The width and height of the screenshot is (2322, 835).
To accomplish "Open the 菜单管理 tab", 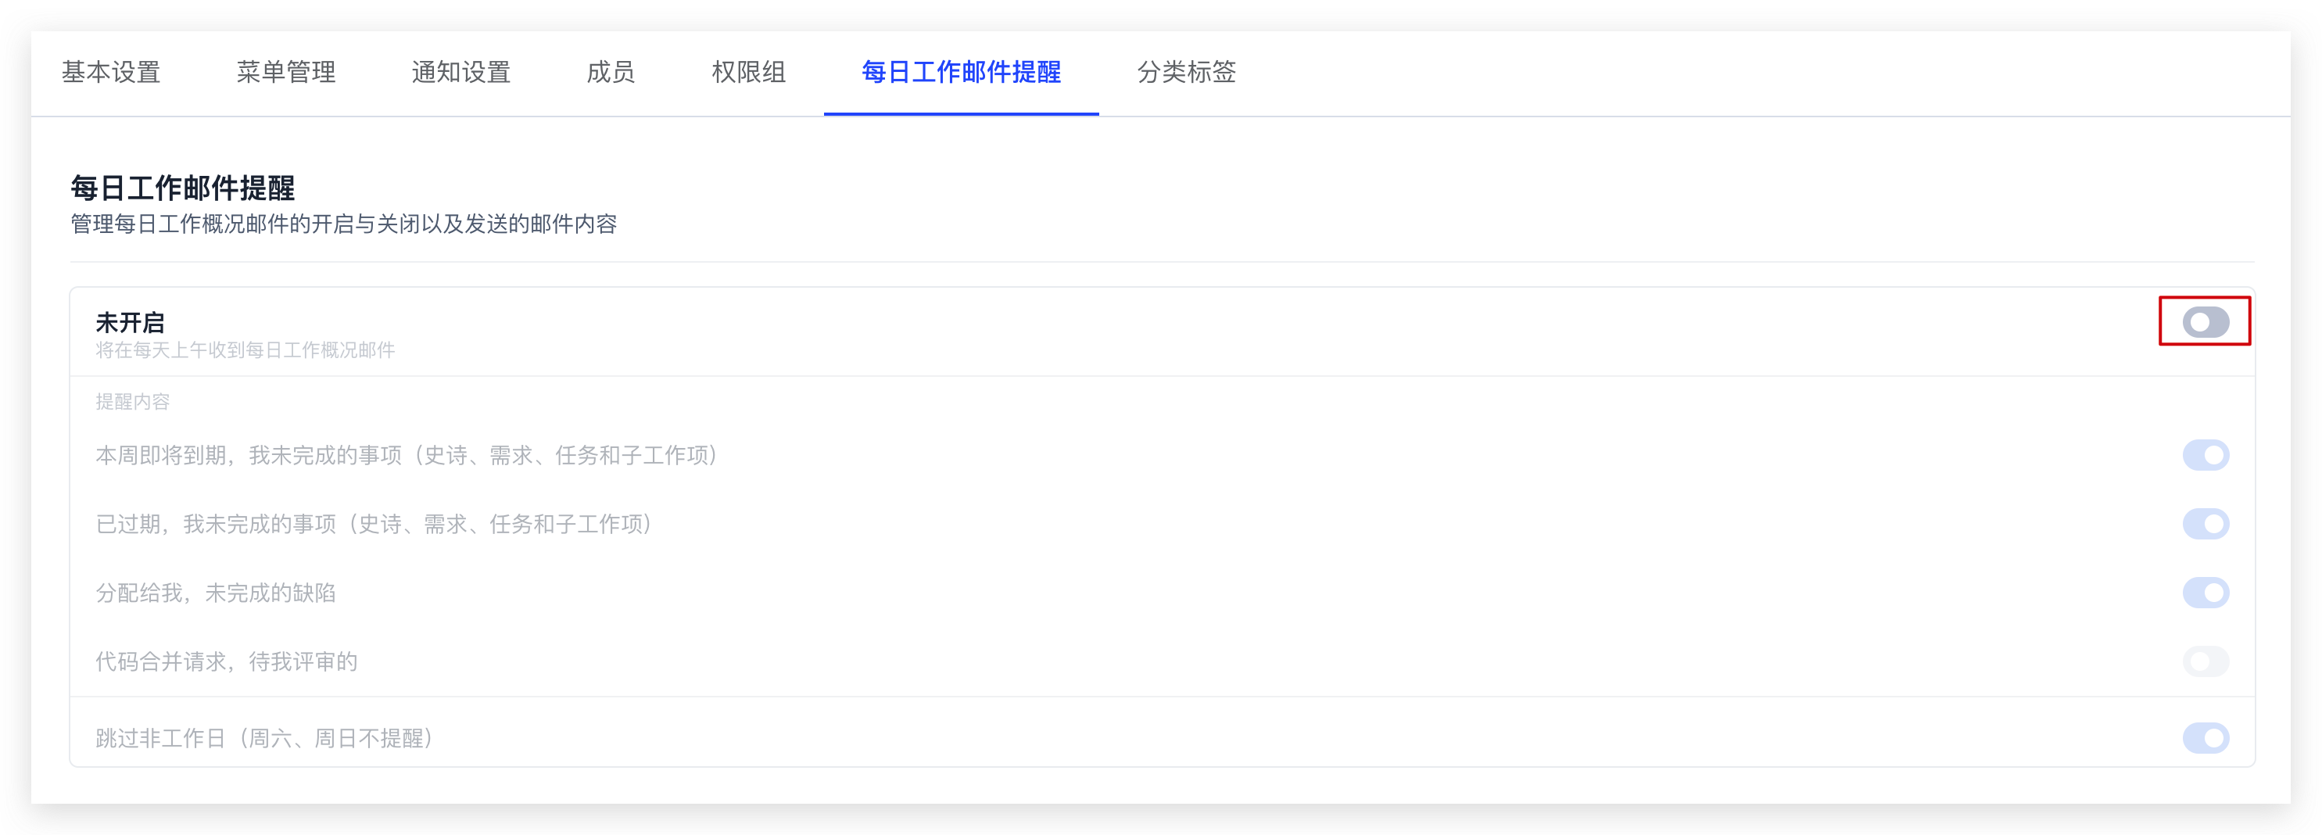I will (x=285, y=72).
